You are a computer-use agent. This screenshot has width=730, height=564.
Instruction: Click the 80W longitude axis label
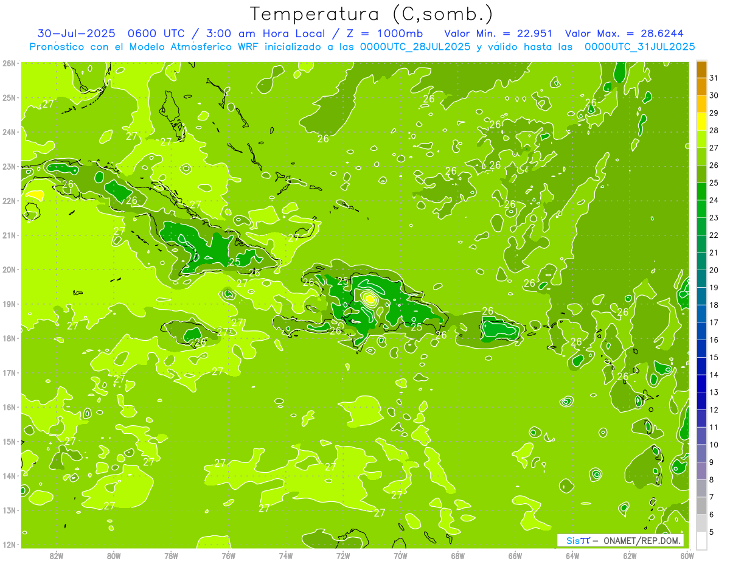[x=114, y=555]
